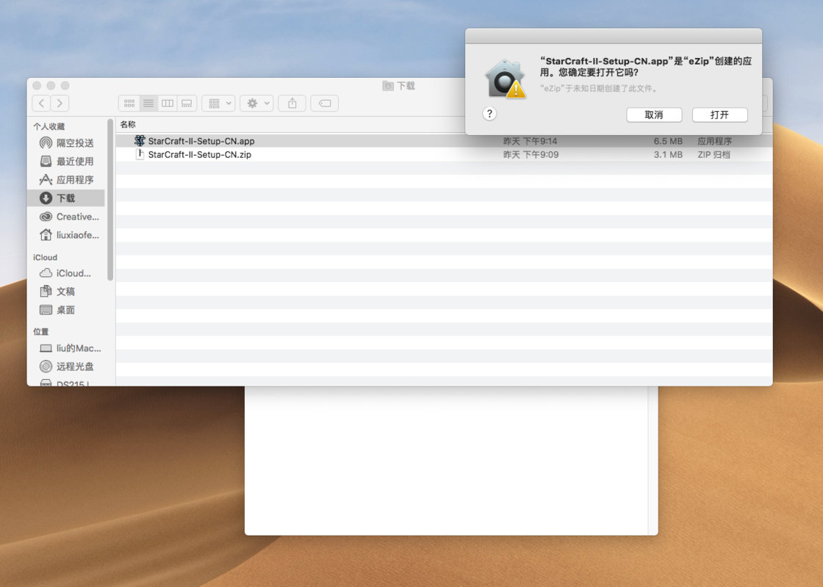823x587 pixels.
Task: Sort files by the 名称 column header
Action: tap(129, 125)
